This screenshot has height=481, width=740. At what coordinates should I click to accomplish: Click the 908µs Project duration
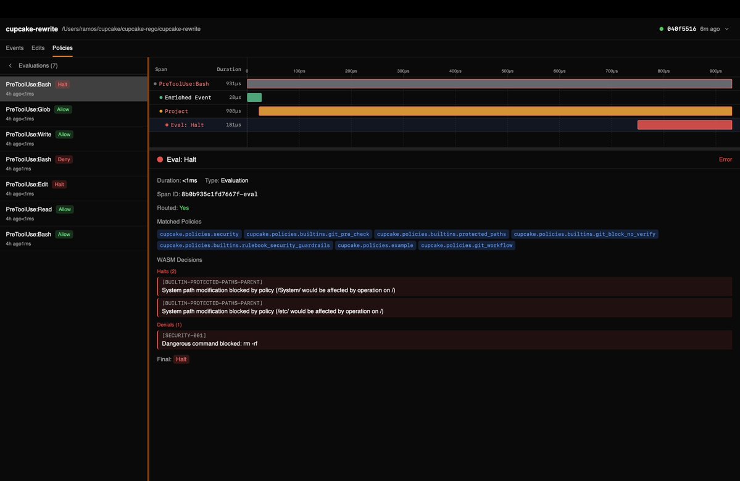click(233, 111)
